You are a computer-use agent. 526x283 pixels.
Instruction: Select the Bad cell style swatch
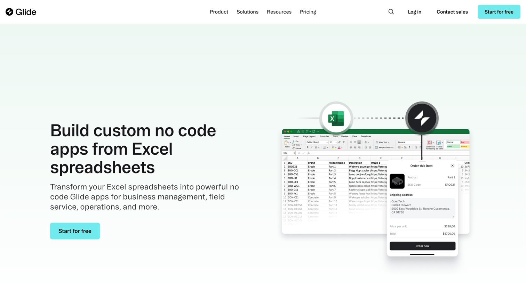click(x=465, y=142)
